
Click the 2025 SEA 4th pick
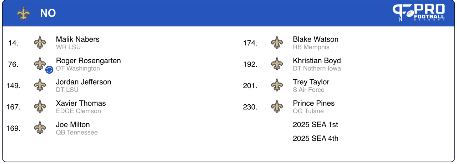(x=315, y=138)
